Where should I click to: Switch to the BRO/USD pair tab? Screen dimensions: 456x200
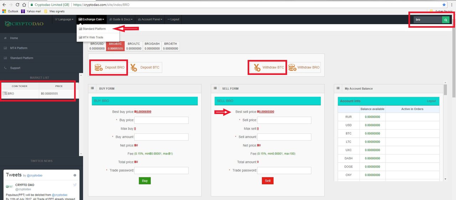tap(97, 46)
